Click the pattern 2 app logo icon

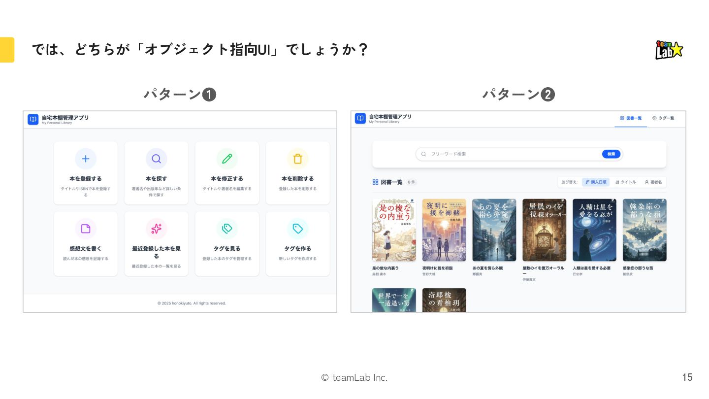pyautogui.click(x=360, y=118)
